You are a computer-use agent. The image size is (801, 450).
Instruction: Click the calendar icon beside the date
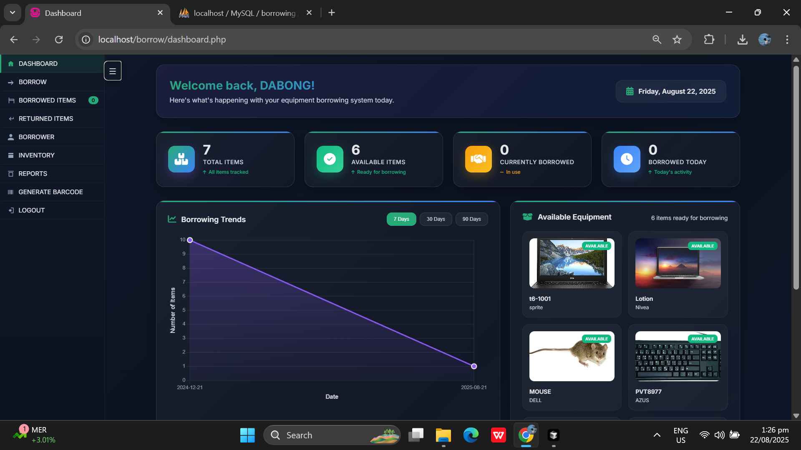point(630,91)
